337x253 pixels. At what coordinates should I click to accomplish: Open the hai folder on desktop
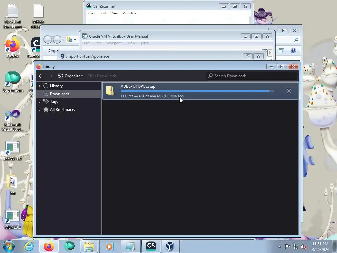pos(12,185)
